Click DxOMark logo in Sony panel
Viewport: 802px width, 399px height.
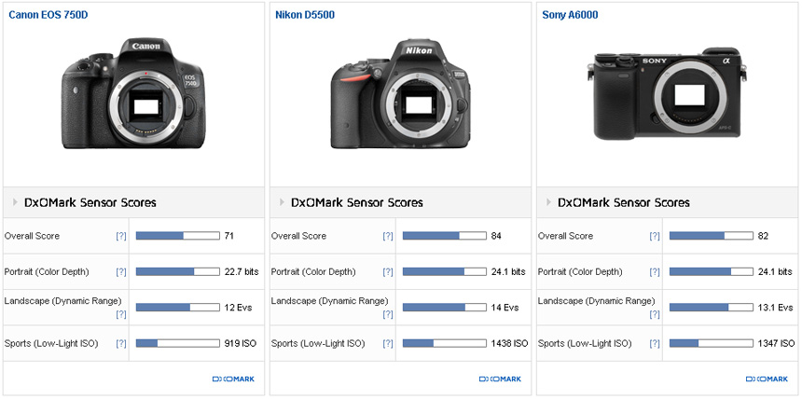tap(767, 379)
